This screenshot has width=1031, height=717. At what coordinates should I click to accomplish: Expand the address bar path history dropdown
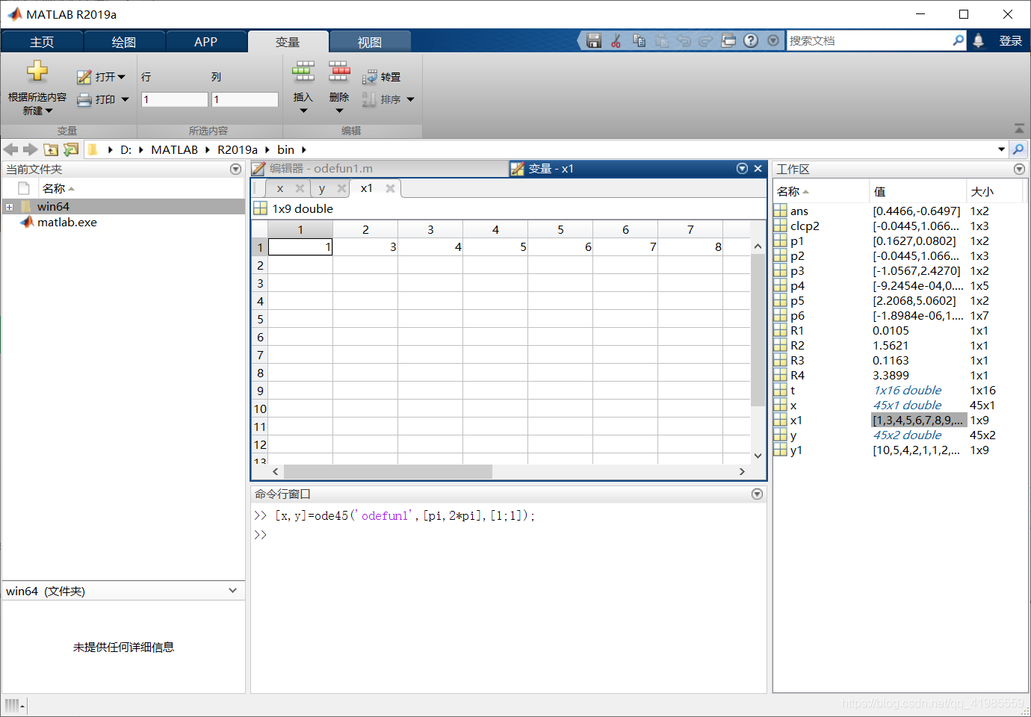1001,149
